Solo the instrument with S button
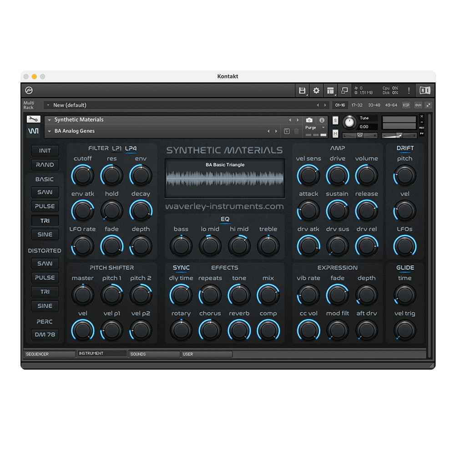 click(x=335, y=121)
